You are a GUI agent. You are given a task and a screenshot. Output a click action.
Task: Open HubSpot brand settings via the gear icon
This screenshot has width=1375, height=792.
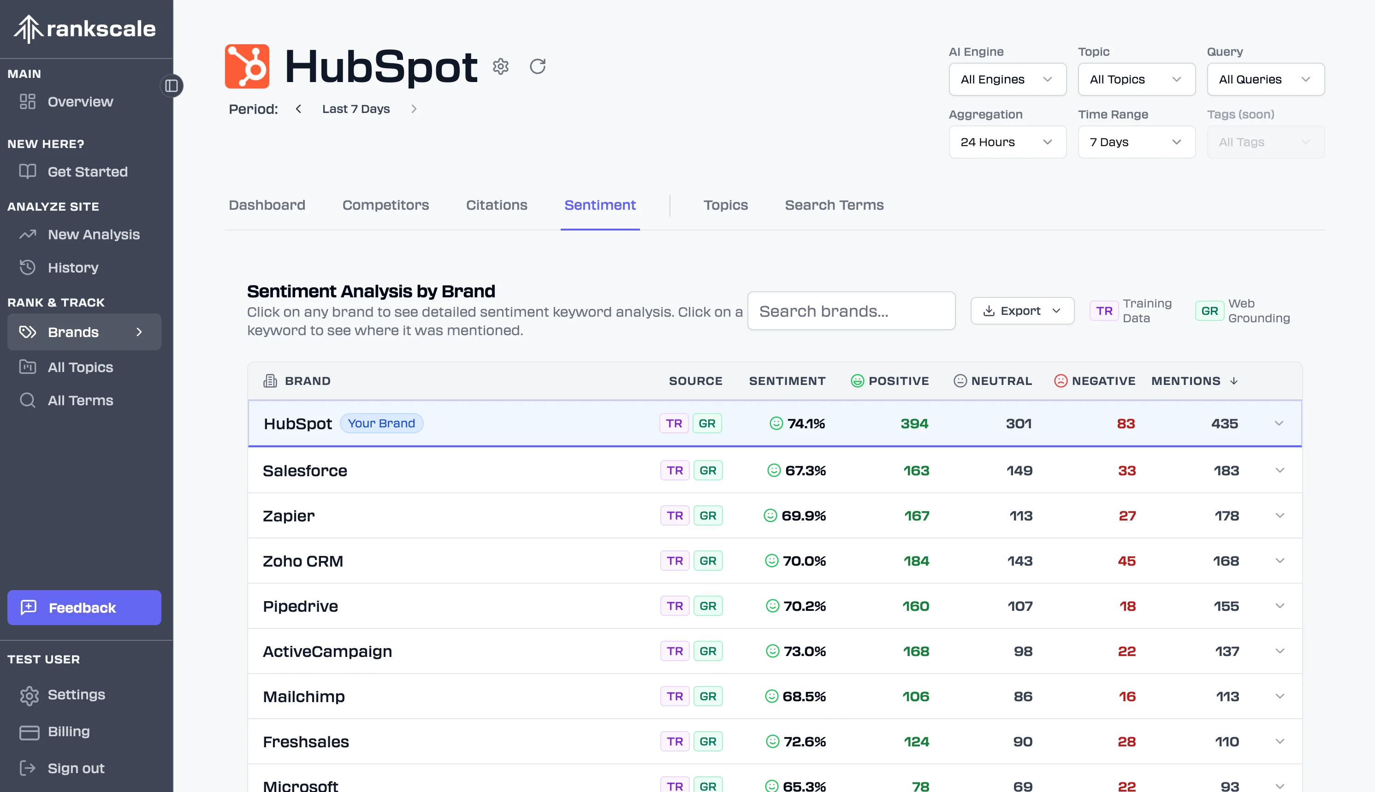pyautogui.click(x=500, y=66)
